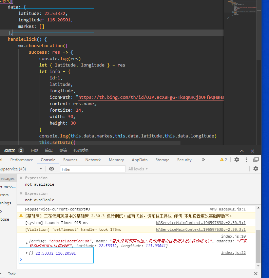Screen dimensions: 269x278
Task: Select the 代码质量 panel tab
Action: tap(81, 150)
